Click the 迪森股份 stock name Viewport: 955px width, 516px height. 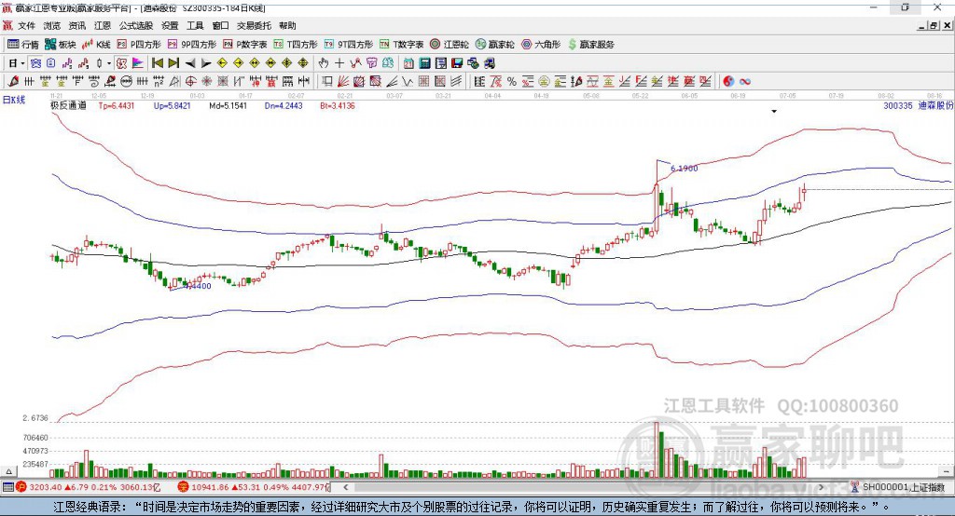coord(935,105)
